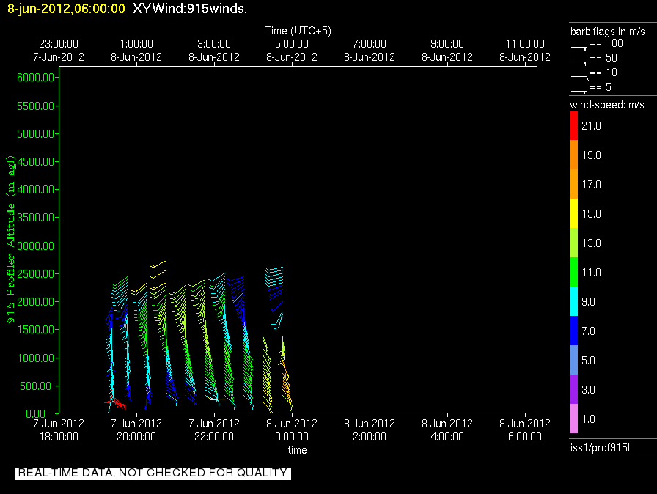Click the light blue 5.0 color segment
This screenshot has width=657, height=494.
pyautogui.click(x=573, y=360)
